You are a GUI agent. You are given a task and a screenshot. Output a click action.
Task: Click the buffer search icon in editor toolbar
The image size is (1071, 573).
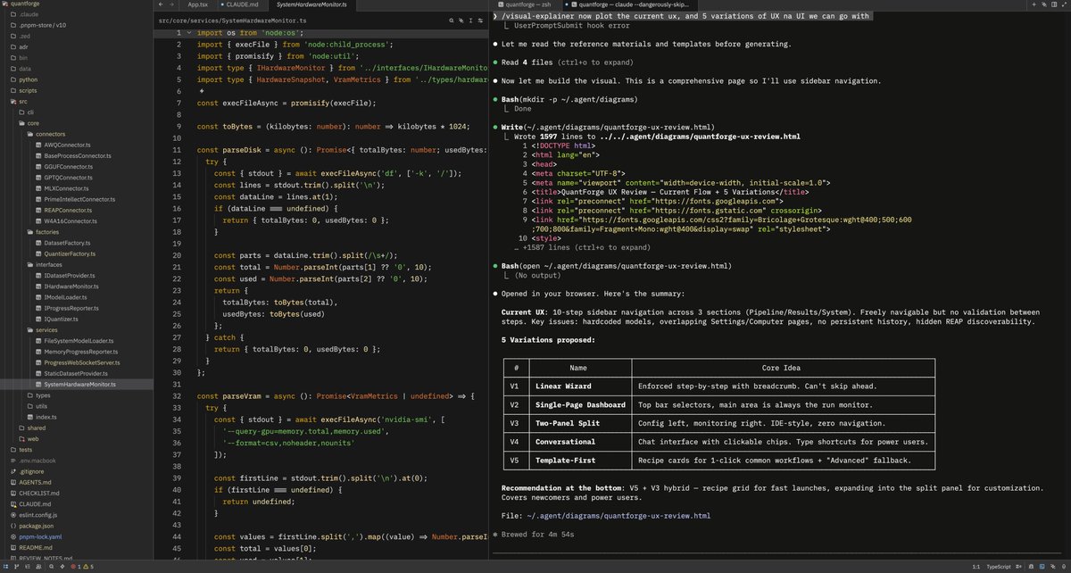tap(452, 21)
